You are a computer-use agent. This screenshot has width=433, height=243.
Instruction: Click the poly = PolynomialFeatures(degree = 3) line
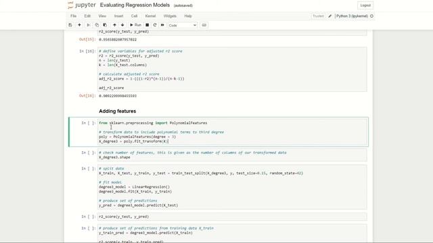[137, 136]
